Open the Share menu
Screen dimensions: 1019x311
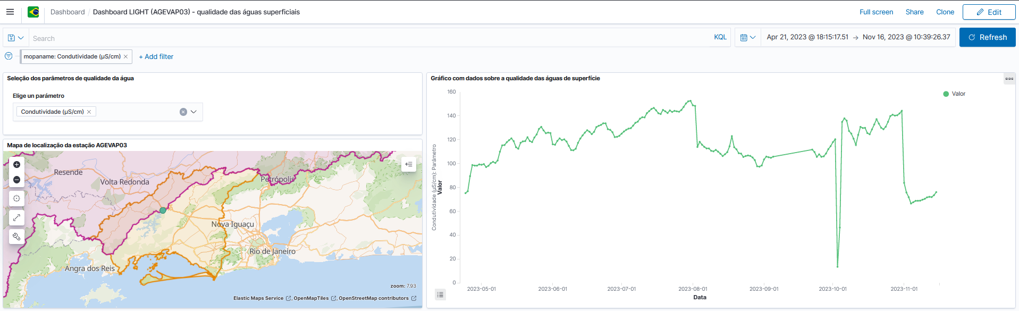click(914, 12)
